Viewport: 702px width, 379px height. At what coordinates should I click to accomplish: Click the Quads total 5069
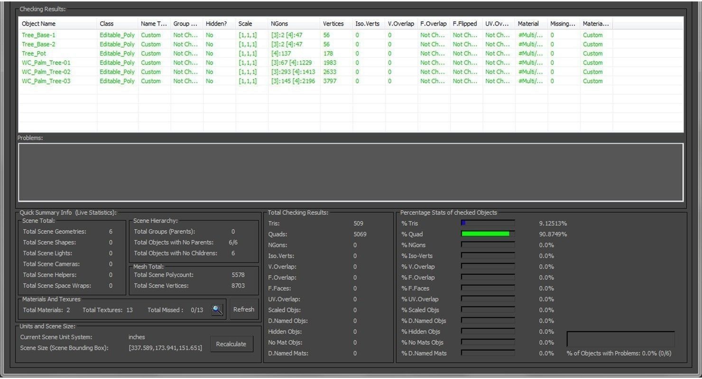tap(360, 234)
